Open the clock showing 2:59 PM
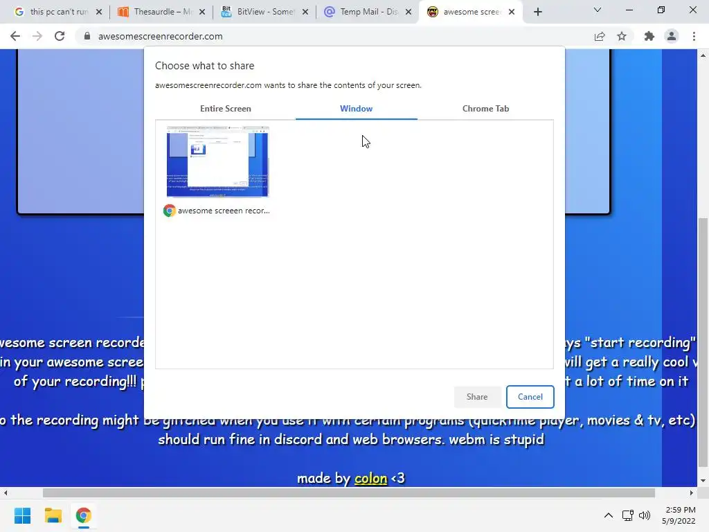This screenshot has height=532, width=709. click(679, 515)
